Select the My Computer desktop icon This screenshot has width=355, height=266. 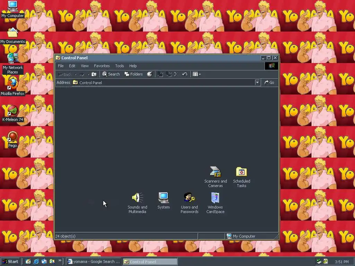pyautogui.click(x=13, y=9)
